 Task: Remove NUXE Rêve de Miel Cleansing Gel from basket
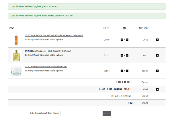157,40
